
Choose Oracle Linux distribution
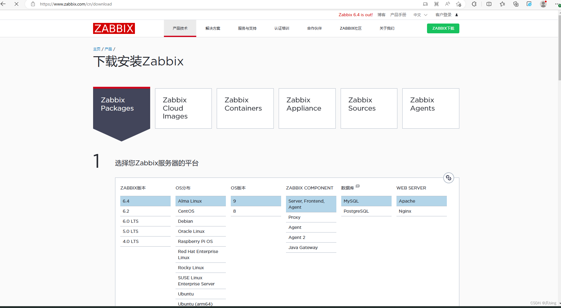(x=201, y=231)
